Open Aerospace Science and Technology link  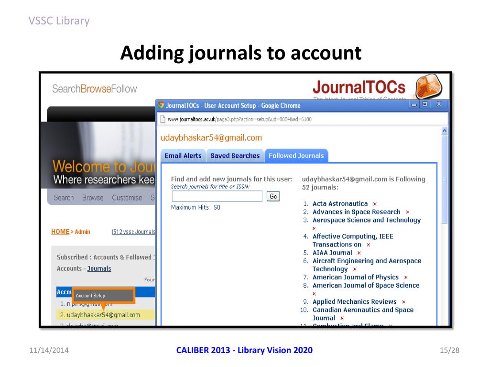[x=367, y=220]
